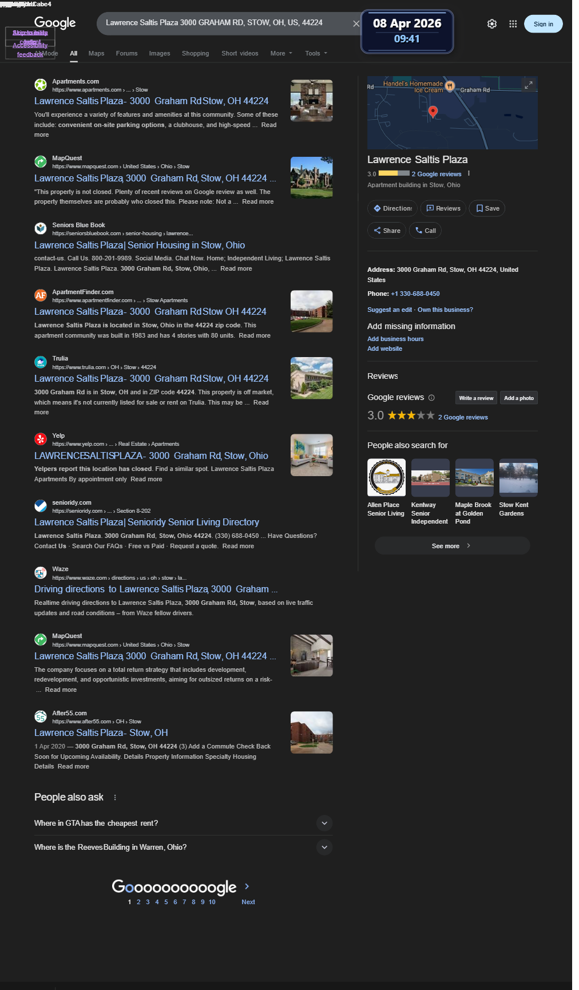The image size is (579, 990).
Task: Click See more related places
Action: pos(452,546)
